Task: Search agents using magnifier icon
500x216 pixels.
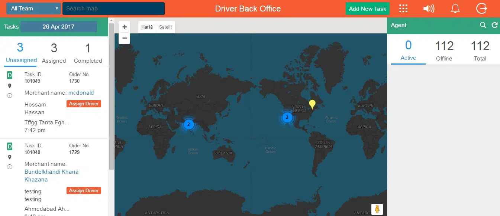Action: click(483, 25)
